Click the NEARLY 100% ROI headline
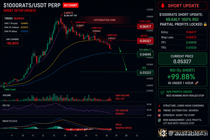This screenshot has width=210, height=140. [x=182, y=20]
